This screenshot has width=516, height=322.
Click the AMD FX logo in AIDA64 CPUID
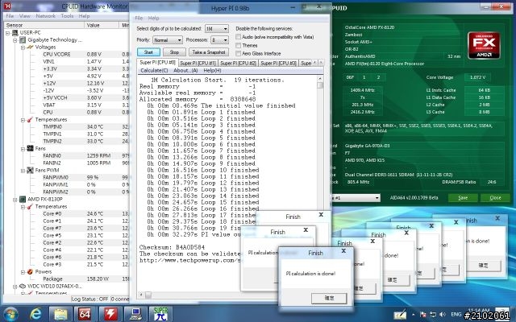484,45
